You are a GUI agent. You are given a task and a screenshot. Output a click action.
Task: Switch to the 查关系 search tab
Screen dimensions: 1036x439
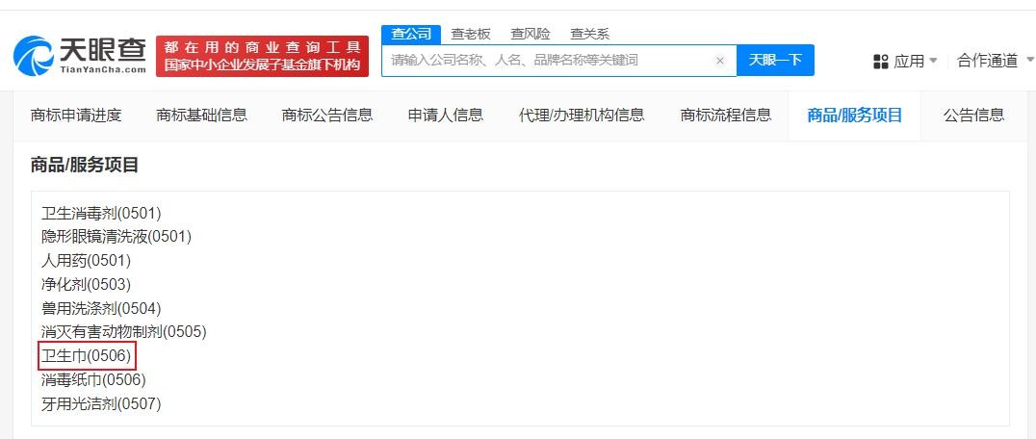[589, 35]
